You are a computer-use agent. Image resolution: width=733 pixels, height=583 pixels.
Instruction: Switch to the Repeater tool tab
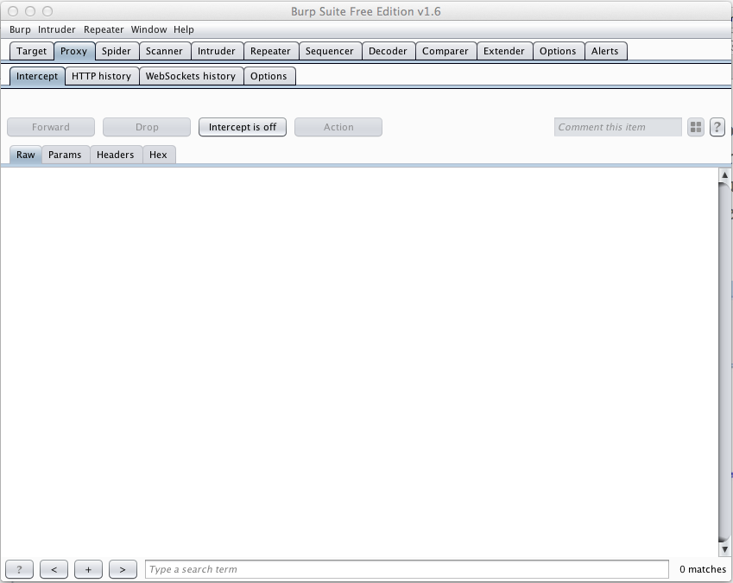pyautogui.click(x=270, y=51)
